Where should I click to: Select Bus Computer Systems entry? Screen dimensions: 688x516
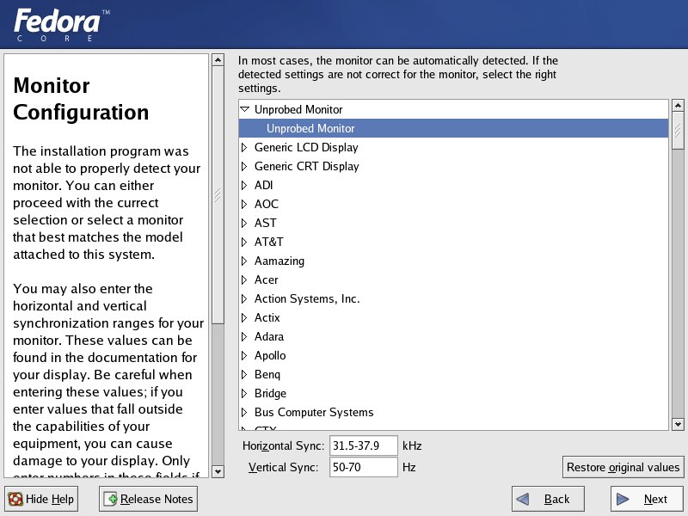pyautogui.click(x=313, y=413)
